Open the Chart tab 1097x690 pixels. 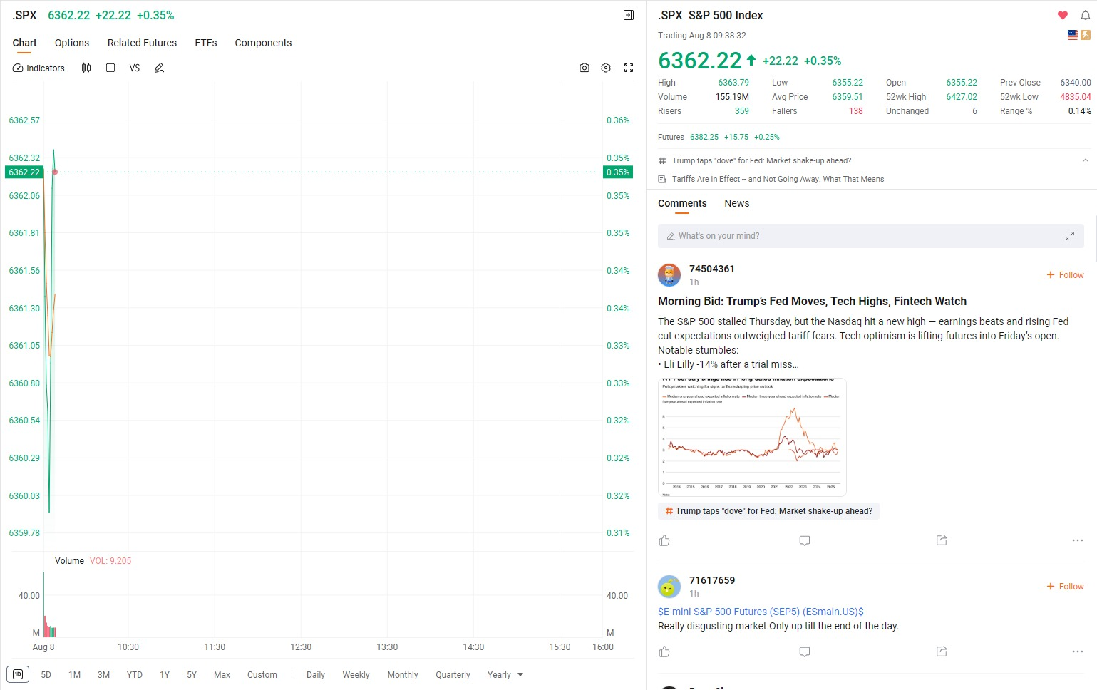tap(25, 43)
